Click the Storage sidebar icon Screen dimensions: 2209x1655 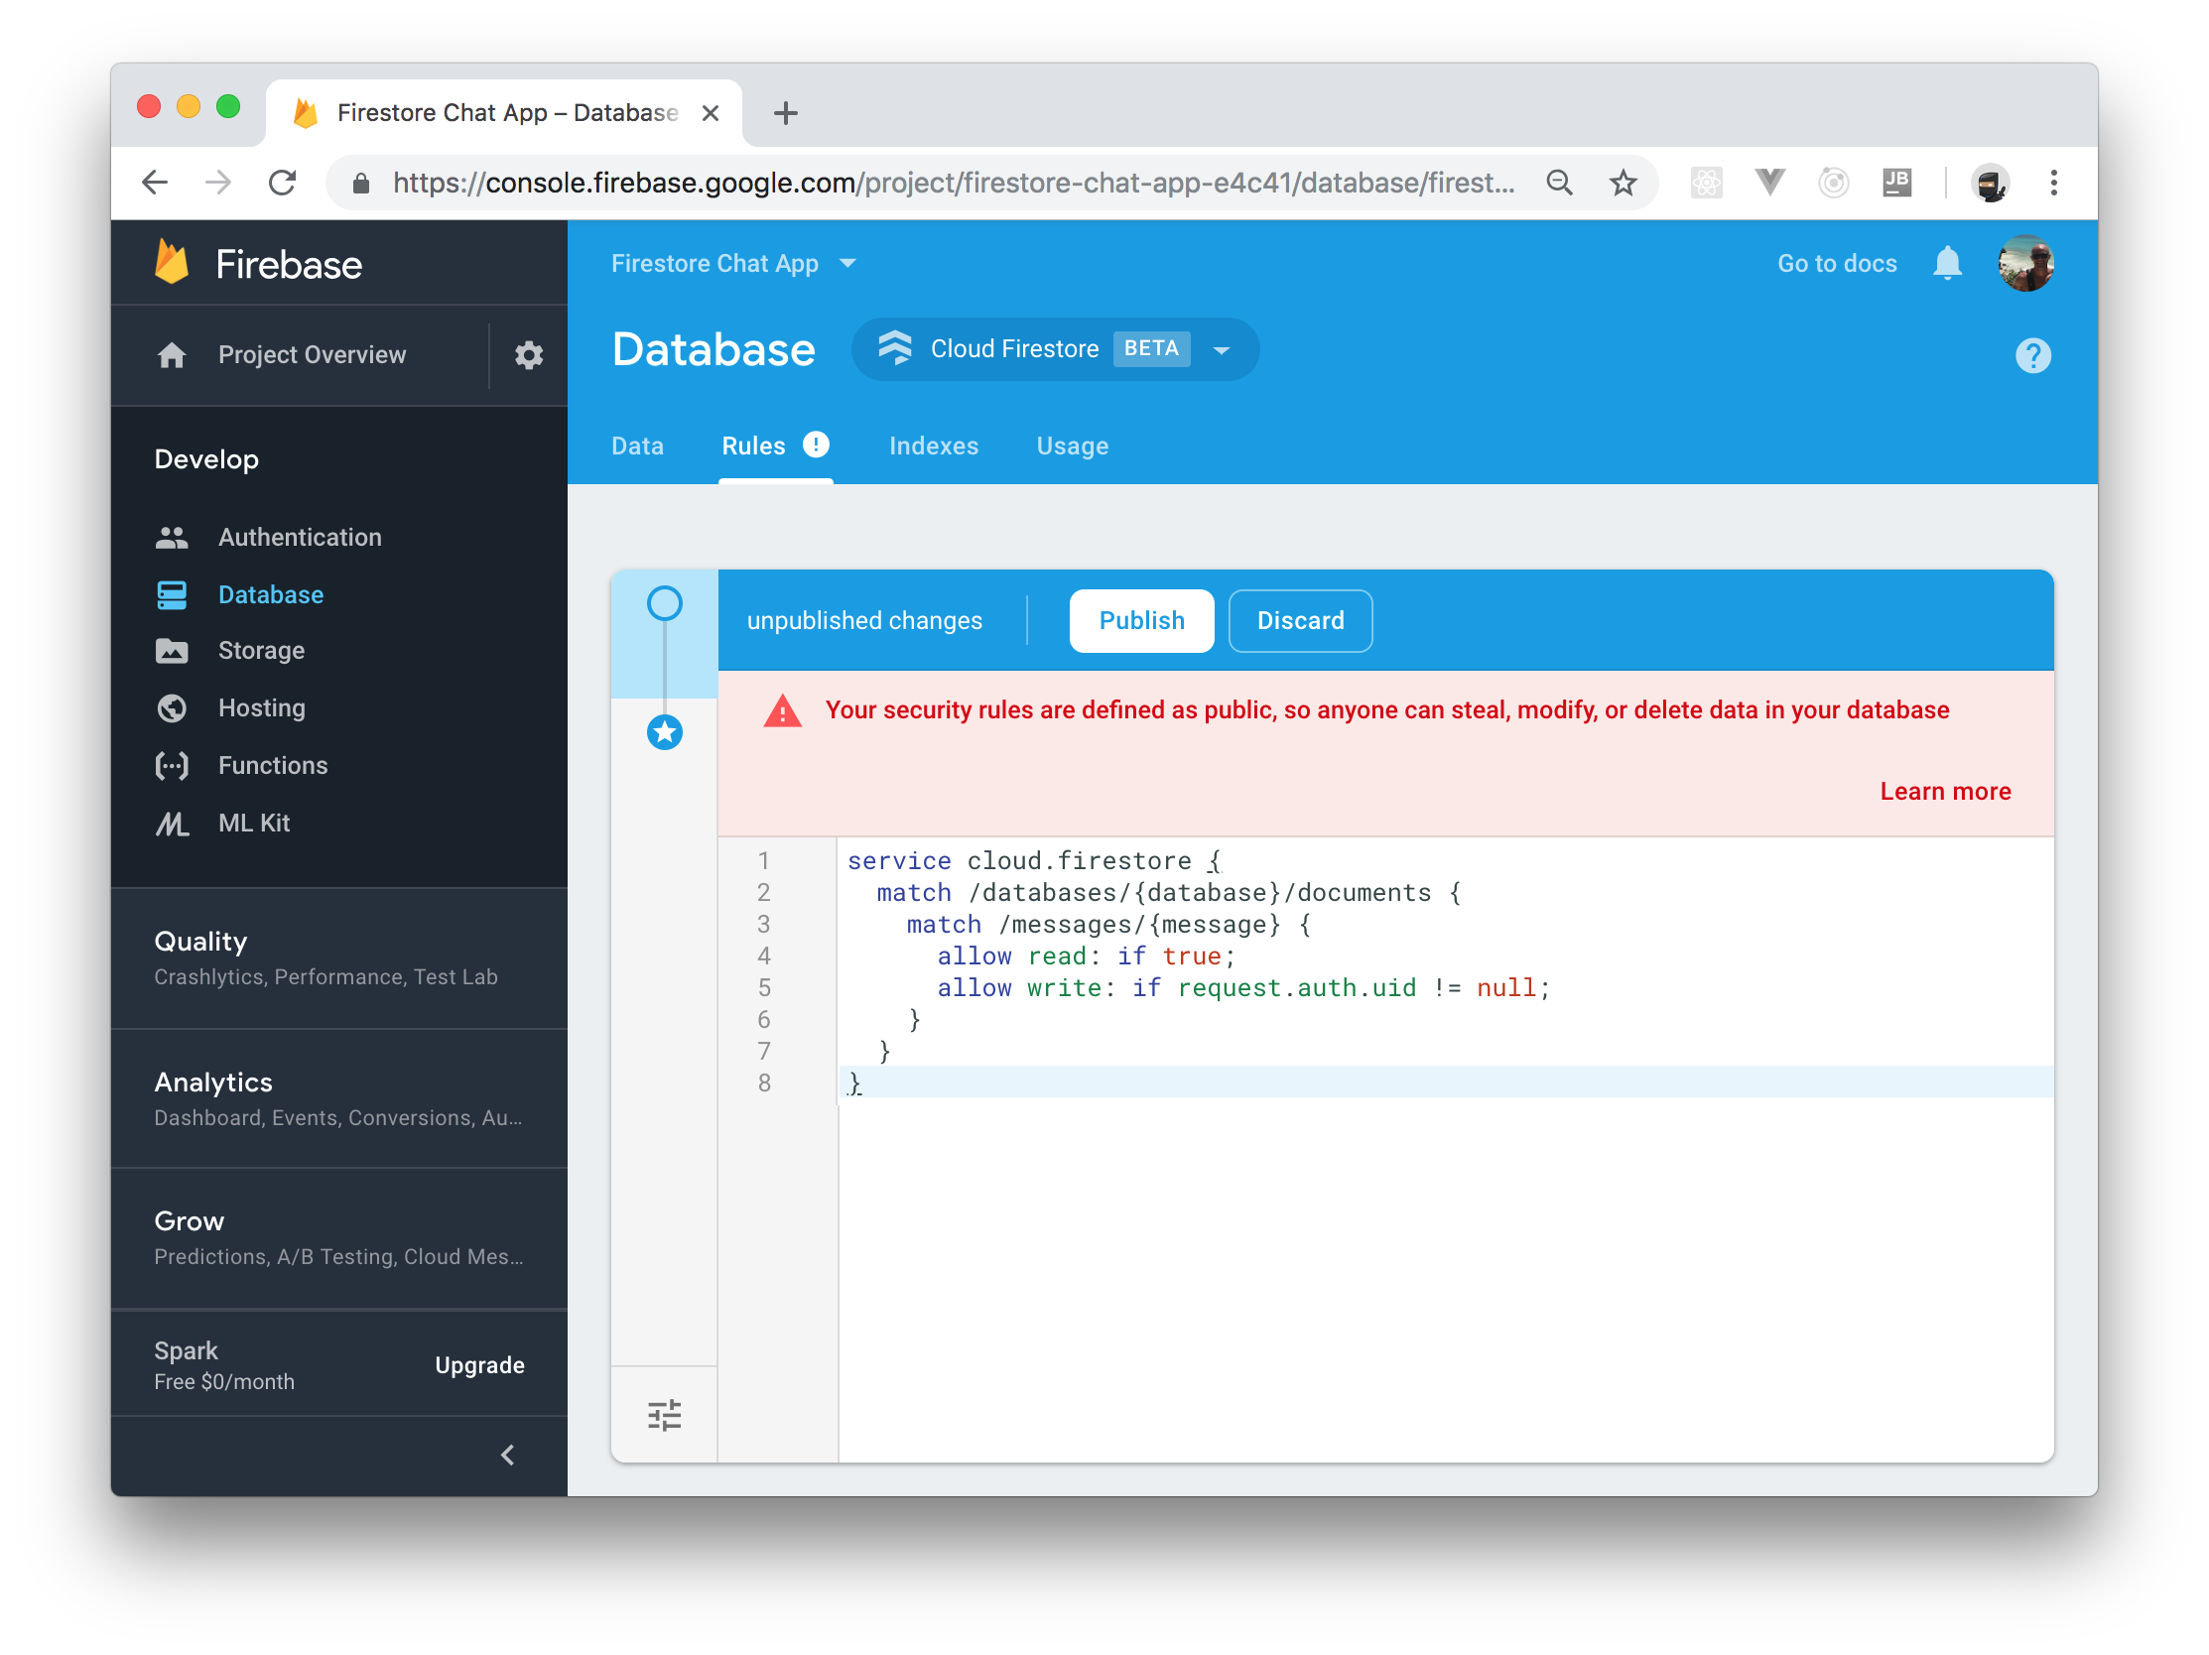[x=172, y=651]
